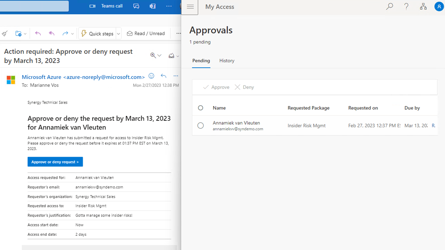Click the Feb 27, 2023 requested date cell
The height and width of the screenshot is (250, 445).
pos(374,125)
